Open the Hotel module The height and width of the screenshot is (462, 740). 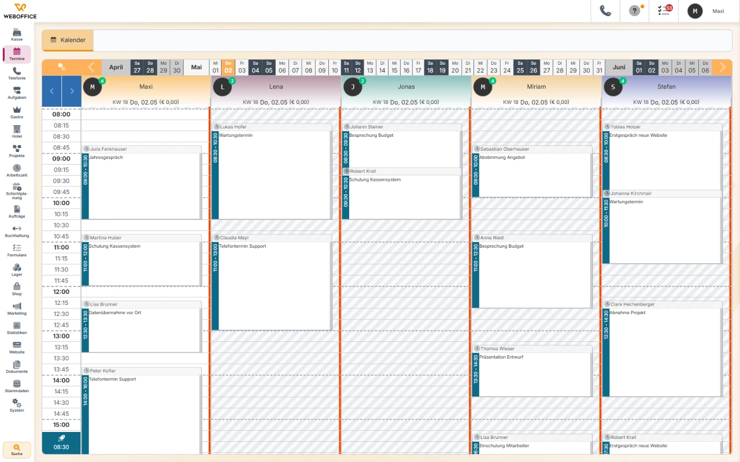(17, 132)
